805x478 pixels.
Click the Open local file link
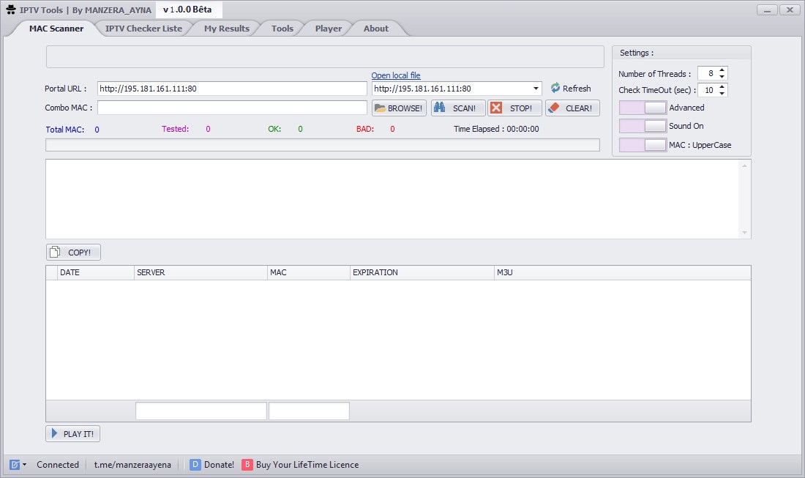(x=396, y=75)
